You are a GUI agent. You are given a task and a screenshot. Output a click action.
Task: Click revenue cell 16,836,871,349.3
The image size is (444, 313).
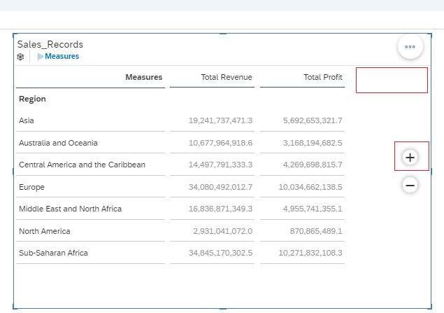point(220,209)
